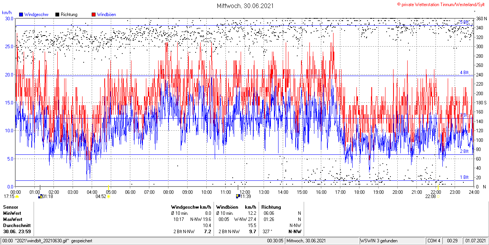Click the max gust value 'W-NW 27.4'
The image size is (489, 245).
pos(245,219)
